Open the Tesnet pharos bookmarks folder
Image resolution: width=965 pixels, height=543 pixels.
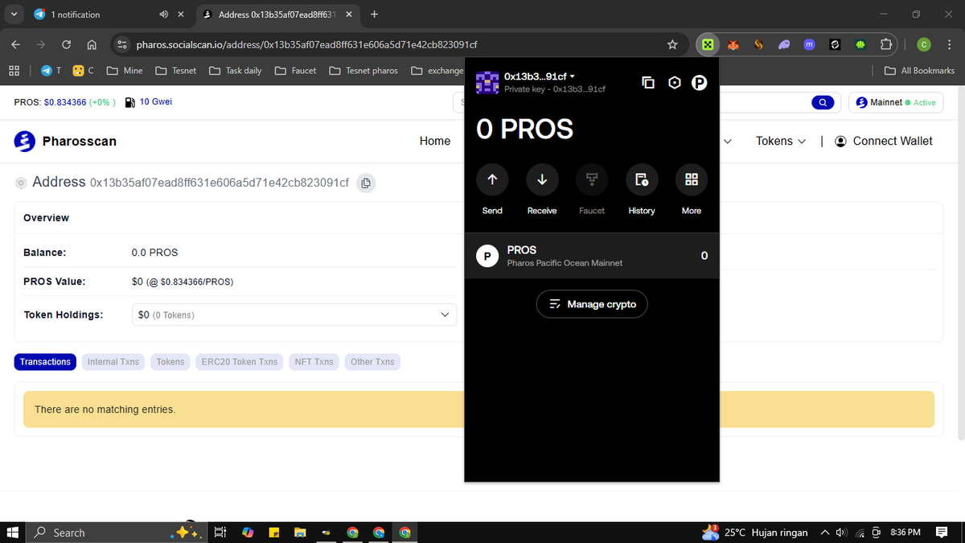pos(363,71)
